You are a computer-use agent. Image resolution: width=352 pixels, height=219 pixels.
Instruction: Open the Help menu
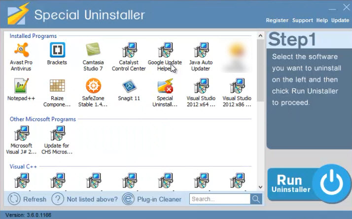322,20
